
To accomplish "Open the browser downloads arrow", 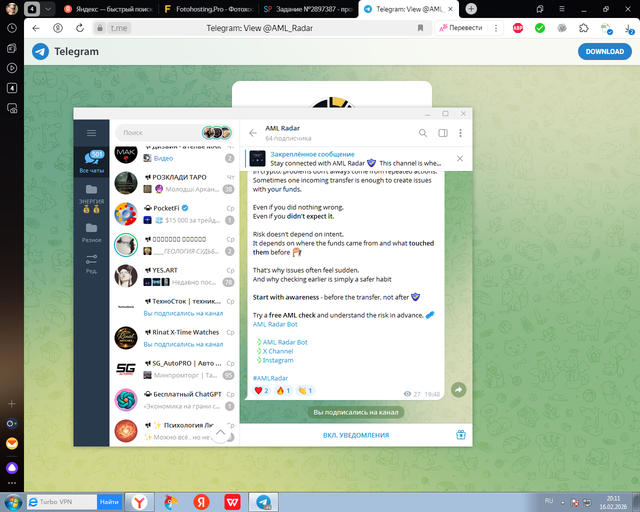I will coord(629,28).
